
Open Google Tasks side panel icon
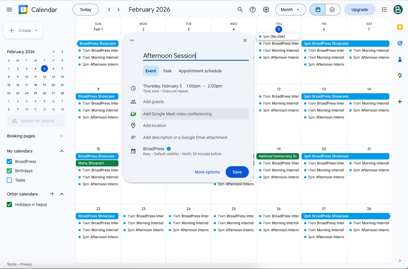click(x=400, y=43)
